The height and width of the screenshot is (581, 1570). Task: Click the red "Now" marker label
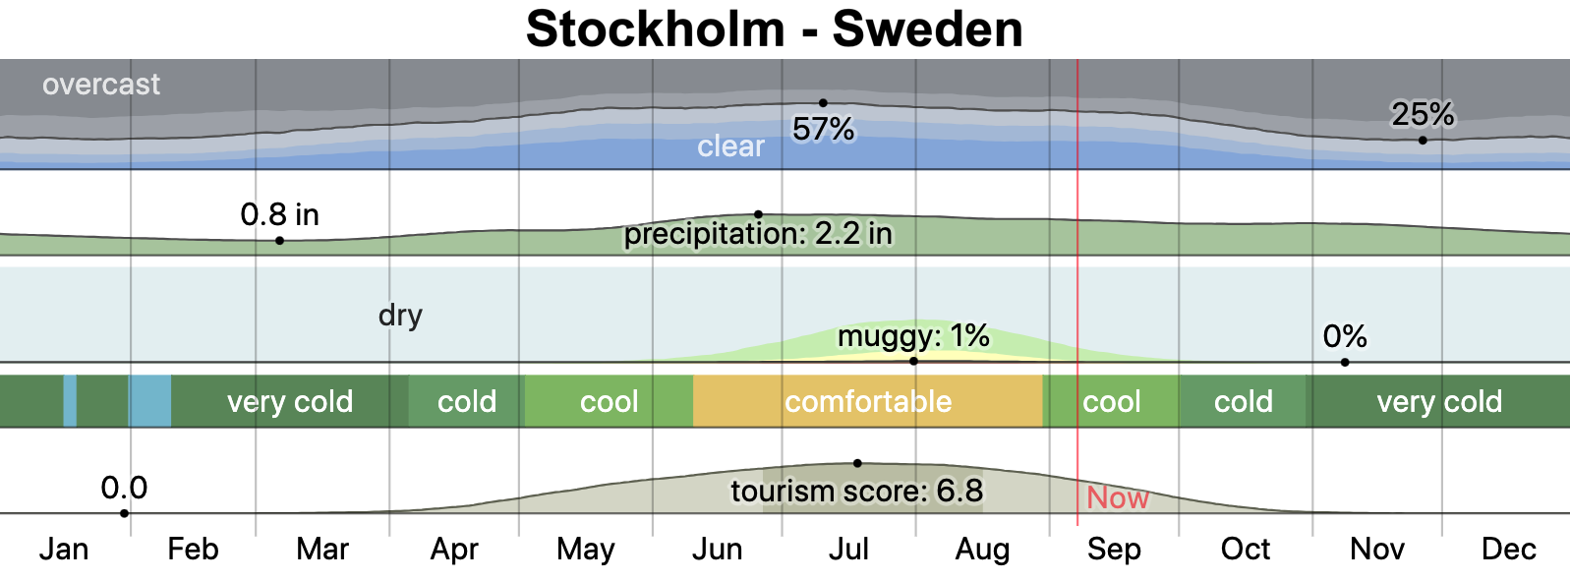click(x=1118, y=497)
